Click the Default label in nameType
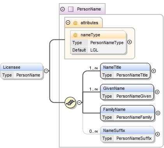The width and height of the screenshot is (164, 148). 79,50
